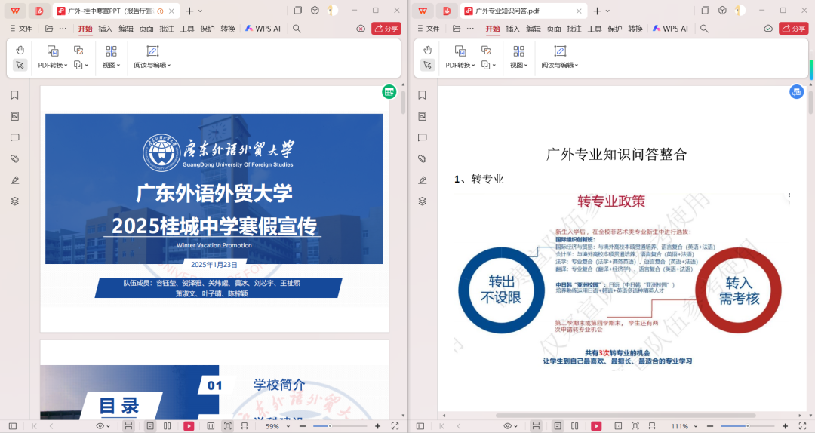Screen dimensions: 815x433
Task: Select the hand pan tool in left window
Action: pyautogui.click(x=20, y=50)
